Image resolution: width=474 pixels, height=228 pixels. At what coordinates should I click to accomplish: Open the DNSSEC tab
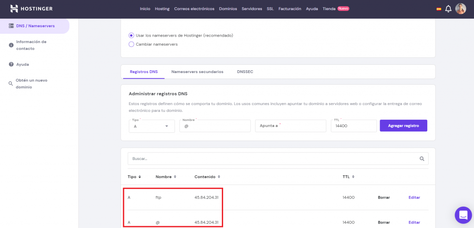pos(245,72)
